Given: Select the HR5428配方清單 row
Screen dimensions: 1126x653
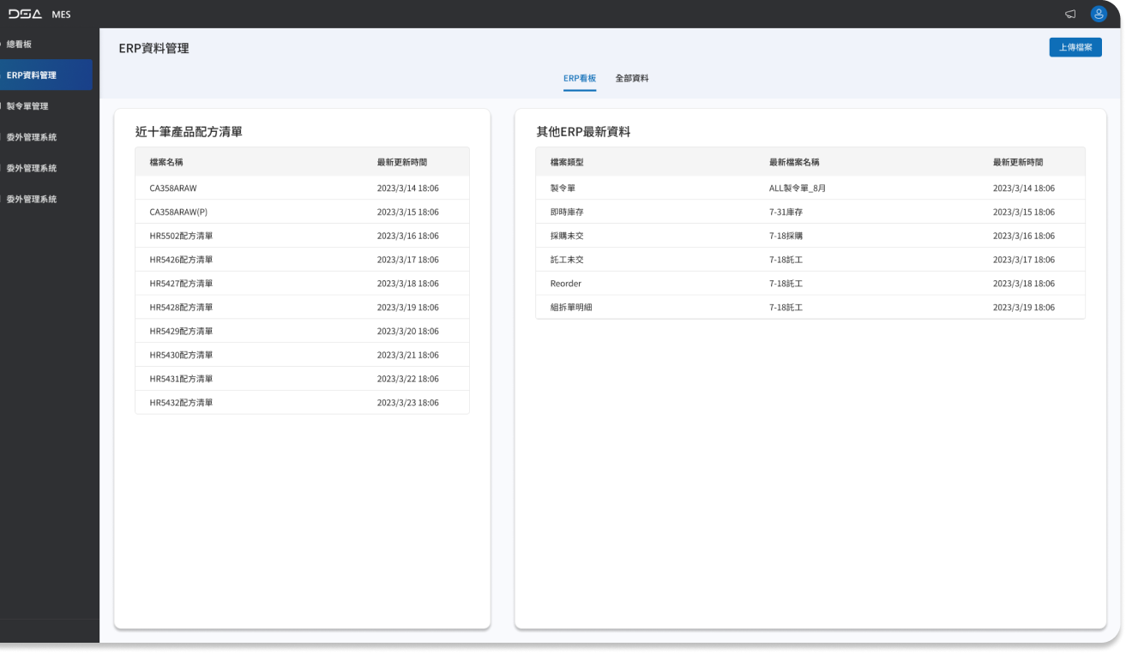Looking at the screenshot, I should click(x=181, y=307).
